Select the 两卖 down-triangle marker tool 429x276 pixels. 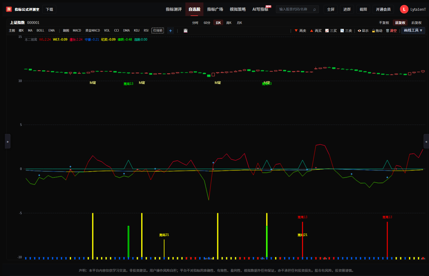[300, 31]
